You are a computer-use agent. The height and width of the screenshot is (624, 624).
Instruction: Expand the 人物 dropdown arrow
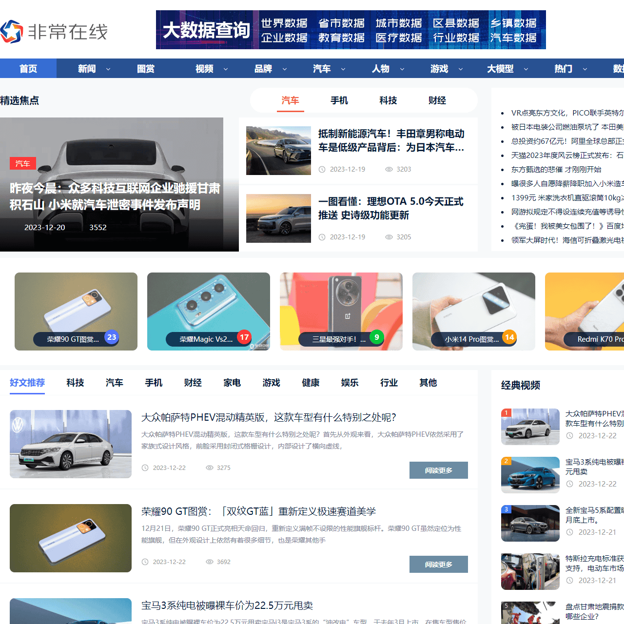pyautogui.click(x=402, y=69)
